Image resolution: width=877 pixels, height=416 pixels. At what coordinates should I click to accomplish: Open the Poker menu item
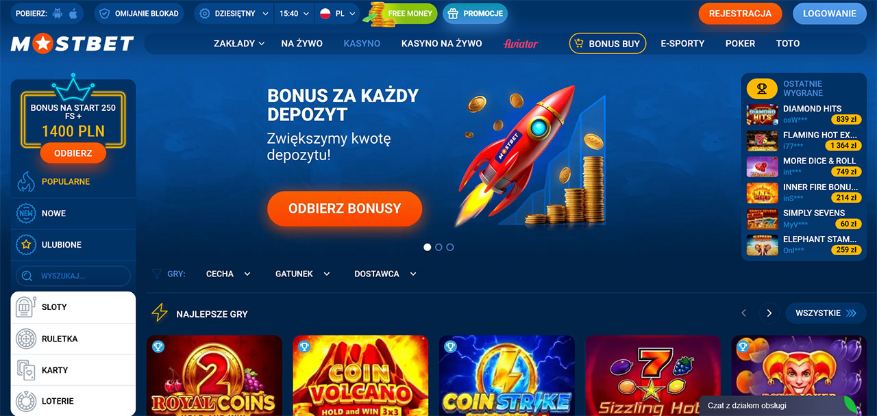point(740,43)
